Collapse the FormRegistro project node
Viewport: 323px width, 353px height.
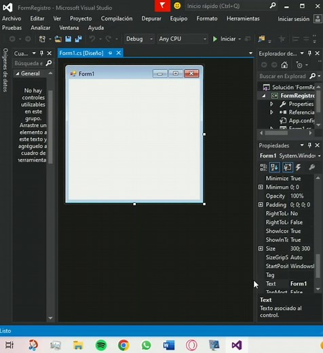[x=263, y=96]
